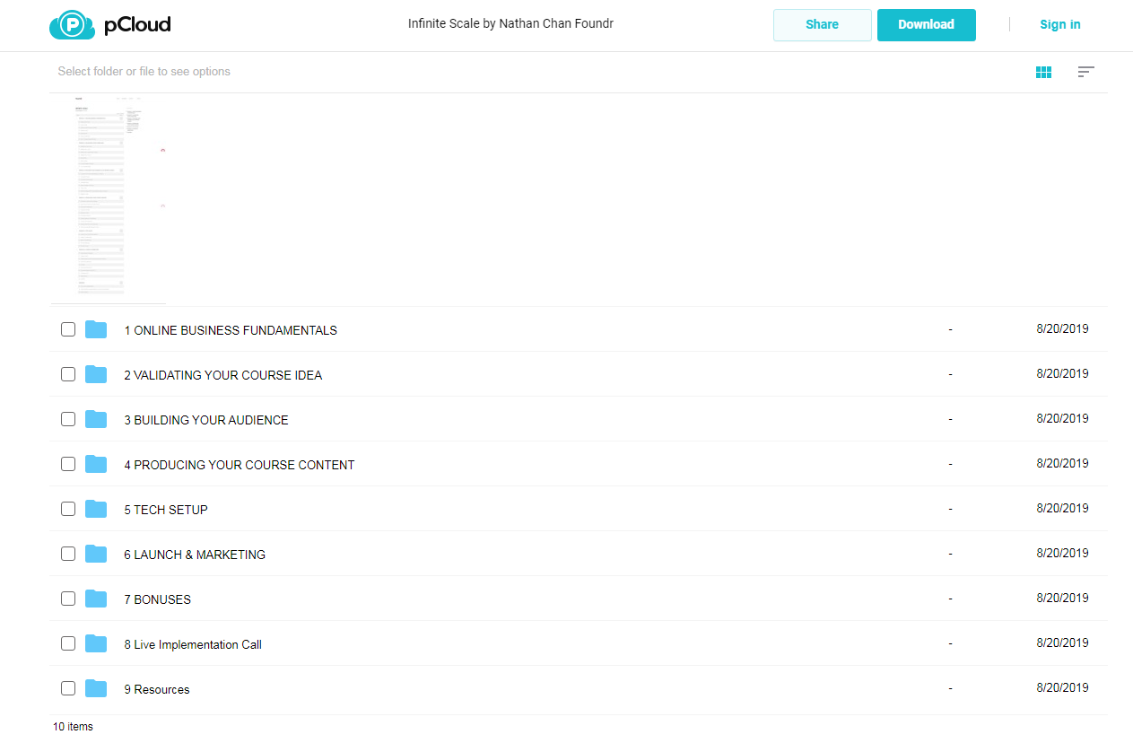Tick the 8 Live Implementation Call checkbox
Viewport: 1133px width, 743px height.
68,643
